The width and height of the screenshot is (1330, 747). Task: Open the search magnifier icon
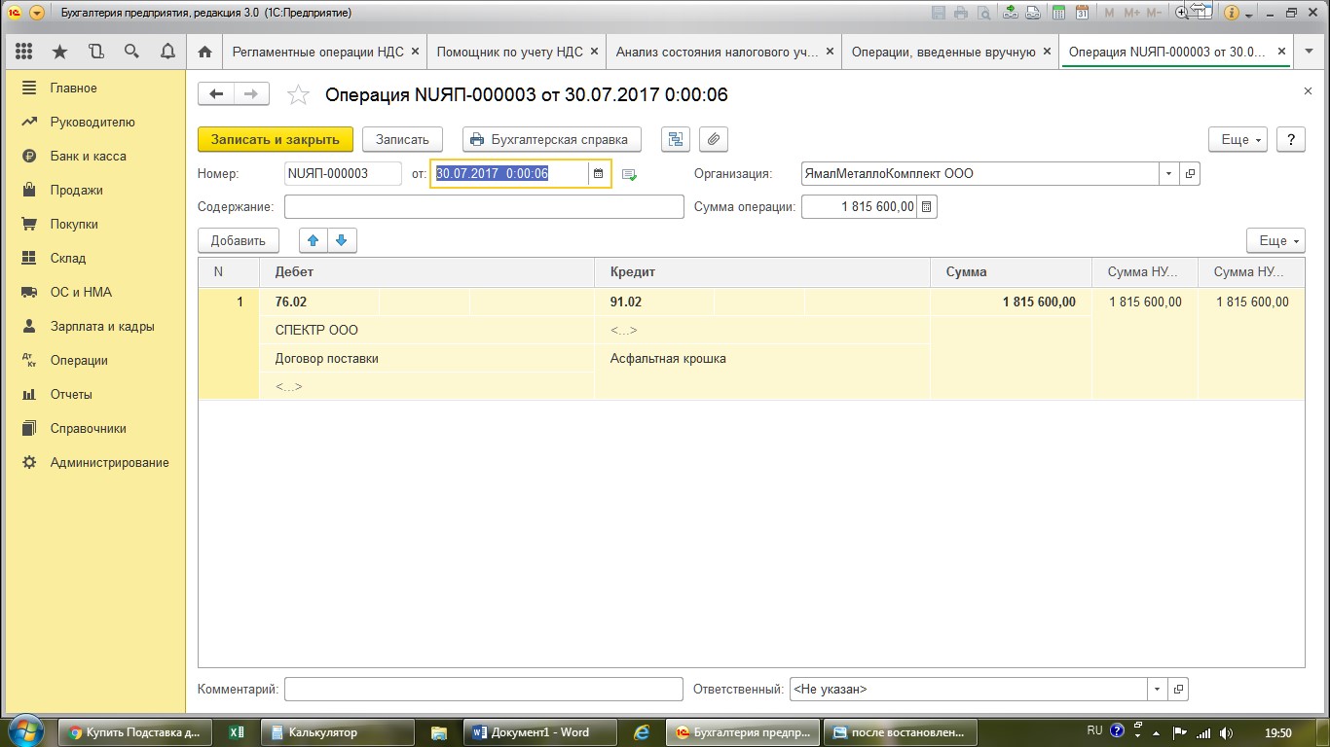131,52
